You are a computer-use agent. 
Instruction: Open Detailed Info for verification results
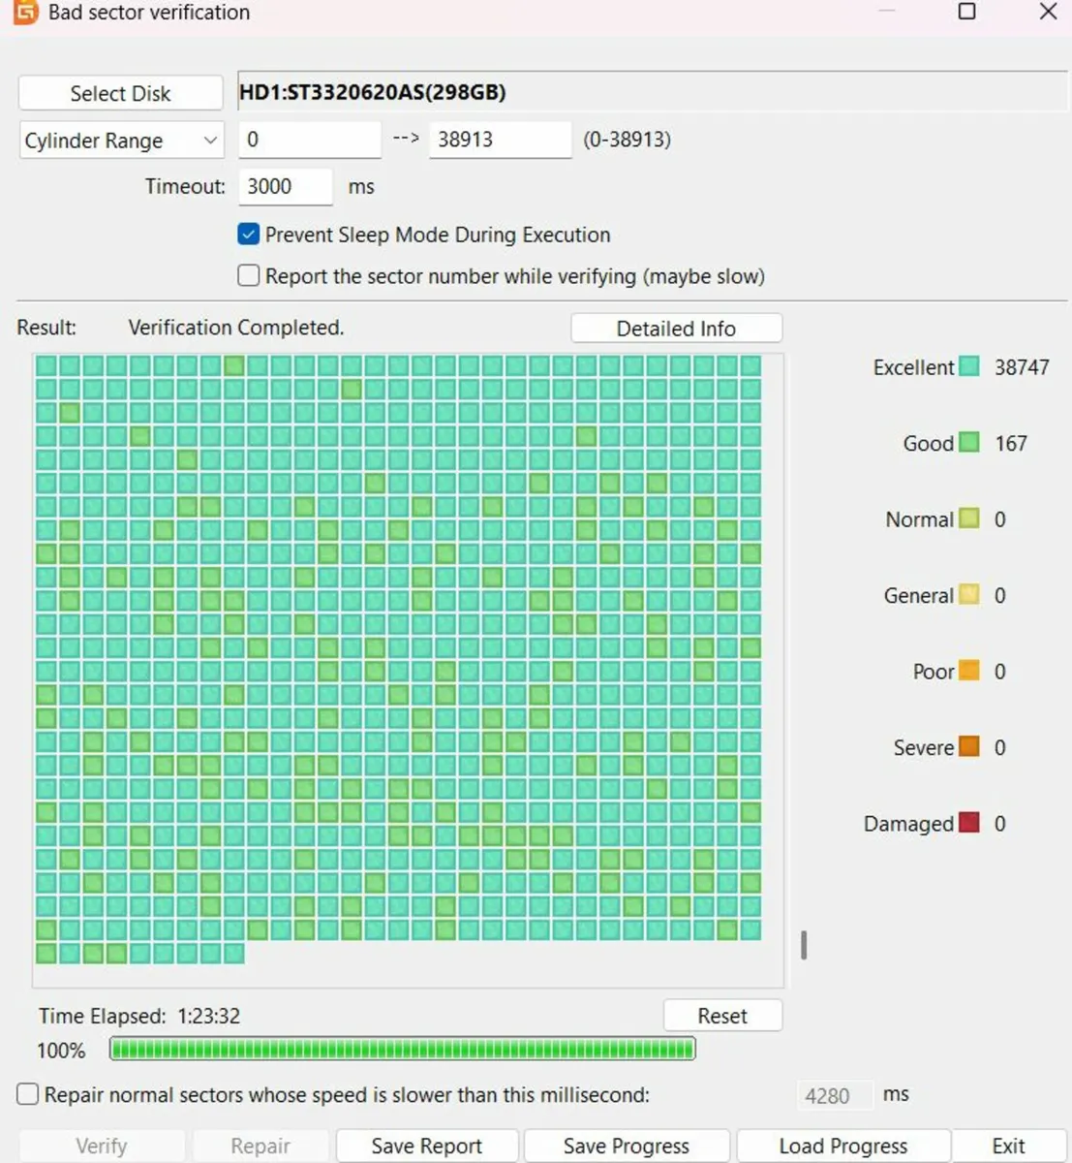pos(676,329)
